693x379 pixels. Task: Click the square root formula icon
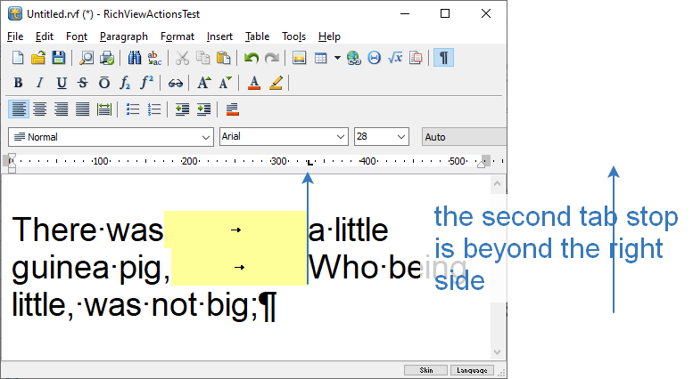coord(395,59)
